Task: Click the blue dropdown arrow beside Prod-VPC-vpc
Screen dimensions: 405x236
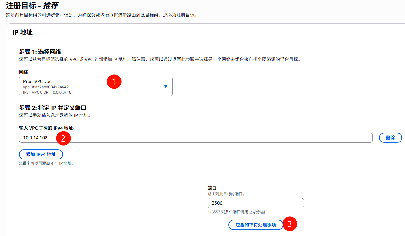Action: [x=165, y=86]
